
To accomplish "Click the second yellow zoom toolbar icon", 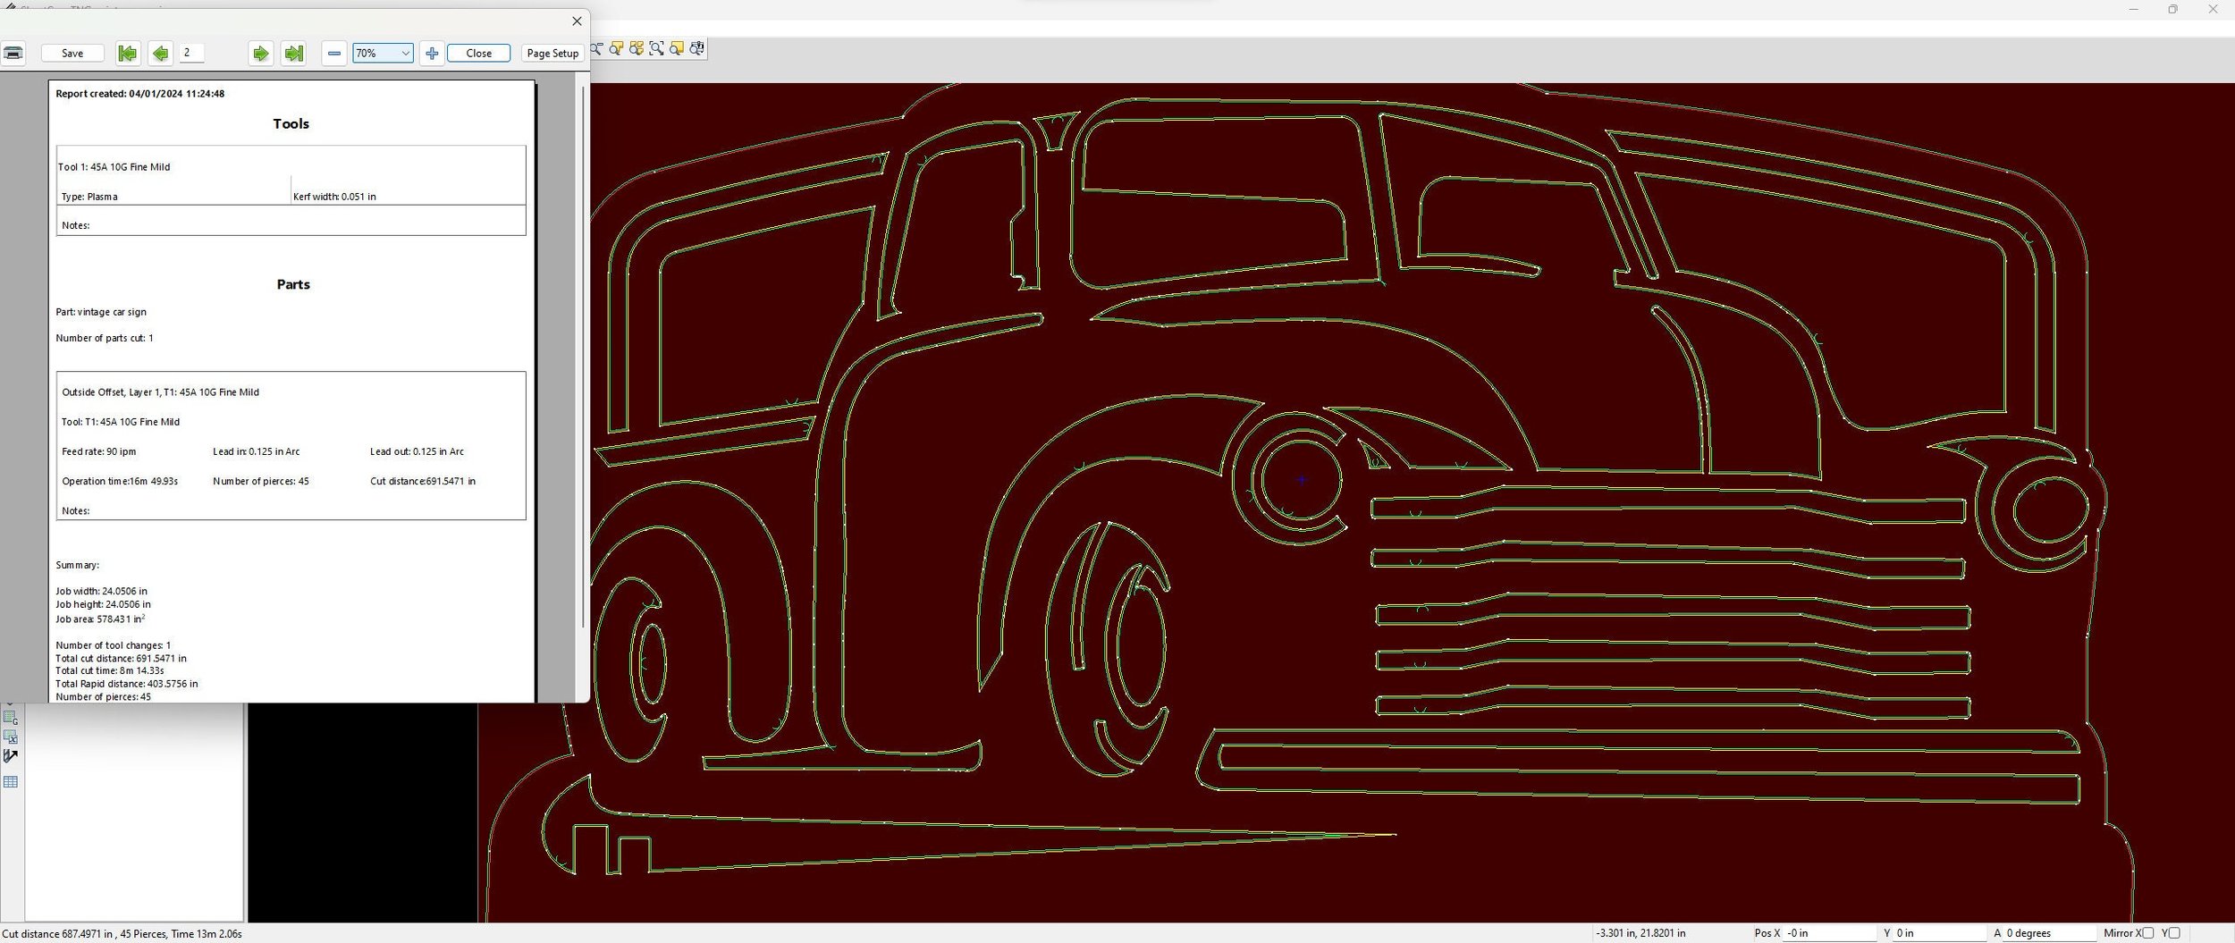I will click(616, 48).
